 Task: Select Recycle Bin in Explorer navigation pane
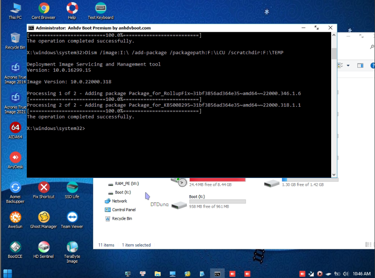pyautogui.click(x=119, y=218)
